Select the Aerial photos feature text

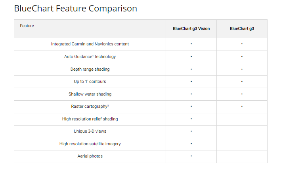click(90, 156)
